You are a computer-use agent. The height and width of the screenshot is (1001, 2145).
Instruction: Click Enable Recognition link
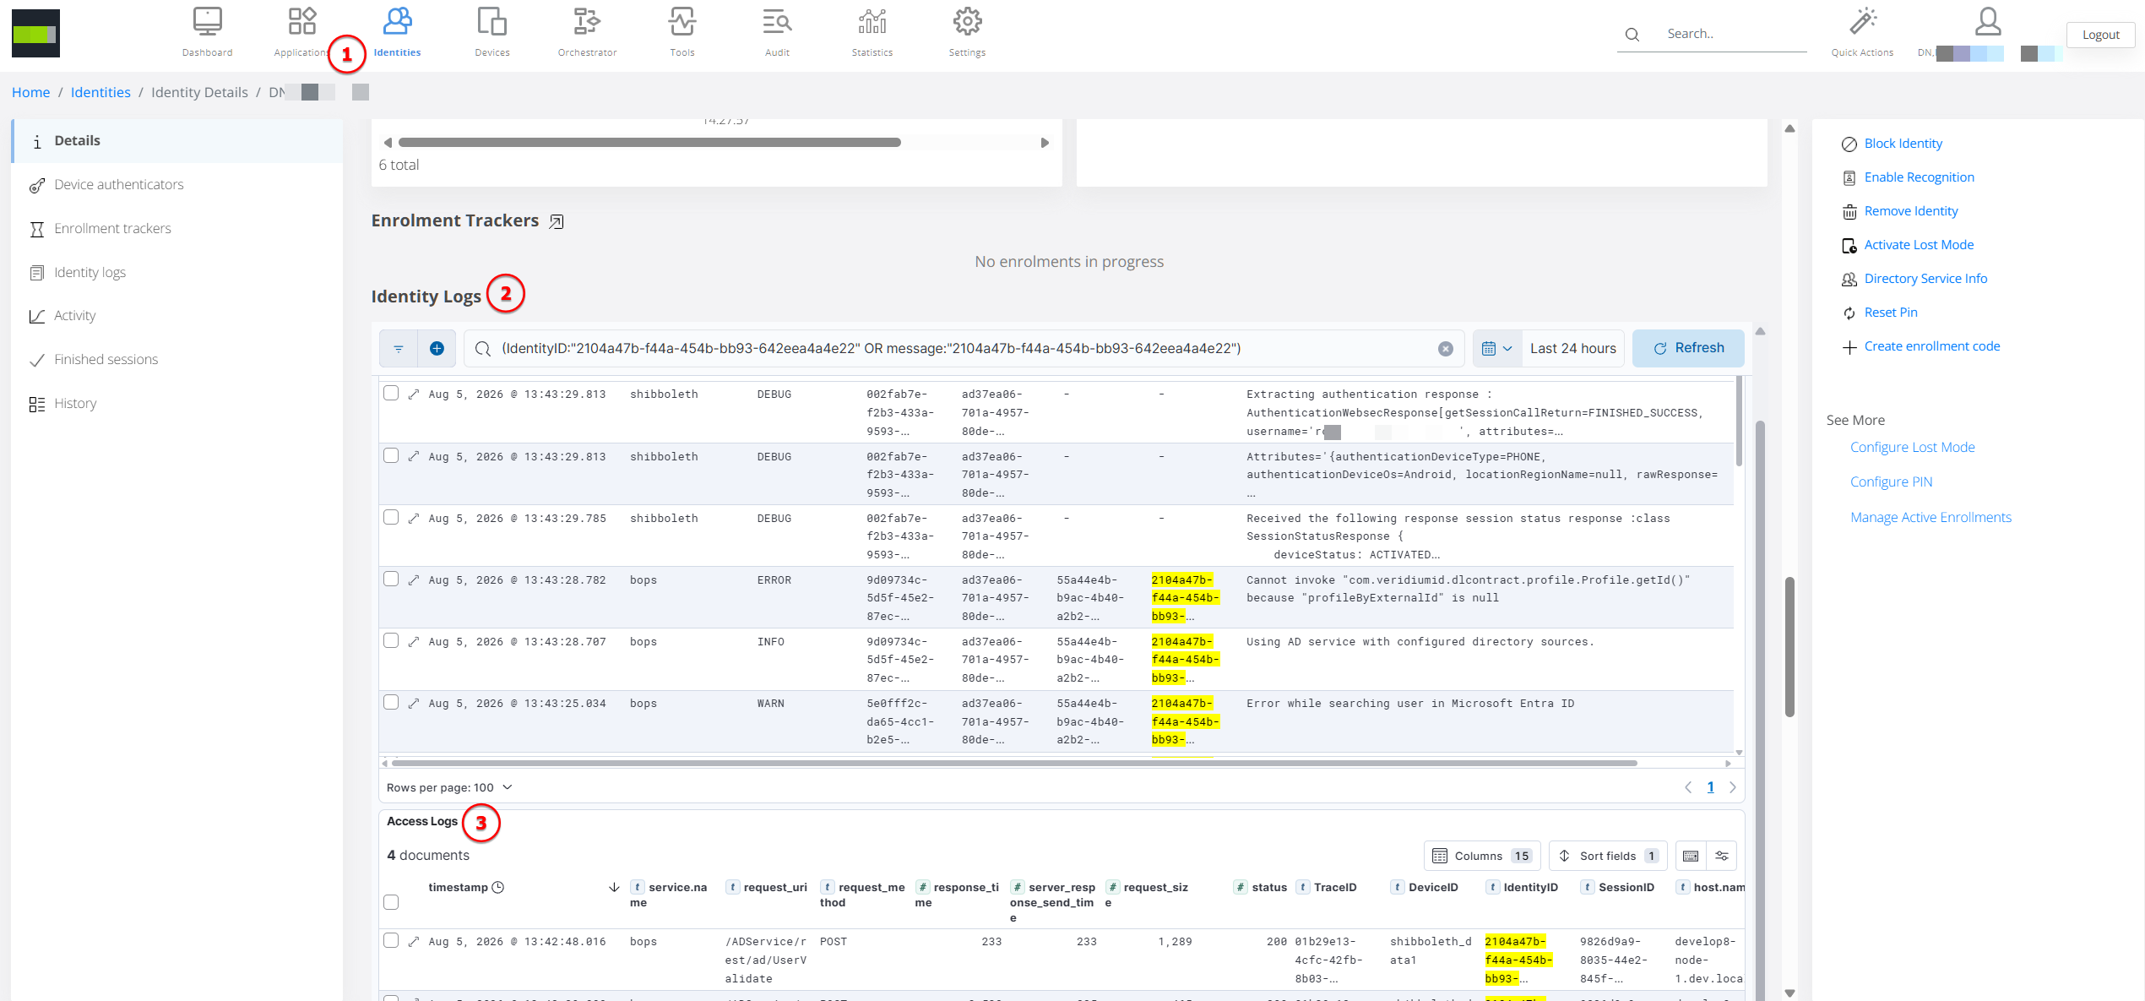click(x=1919, y=177)
